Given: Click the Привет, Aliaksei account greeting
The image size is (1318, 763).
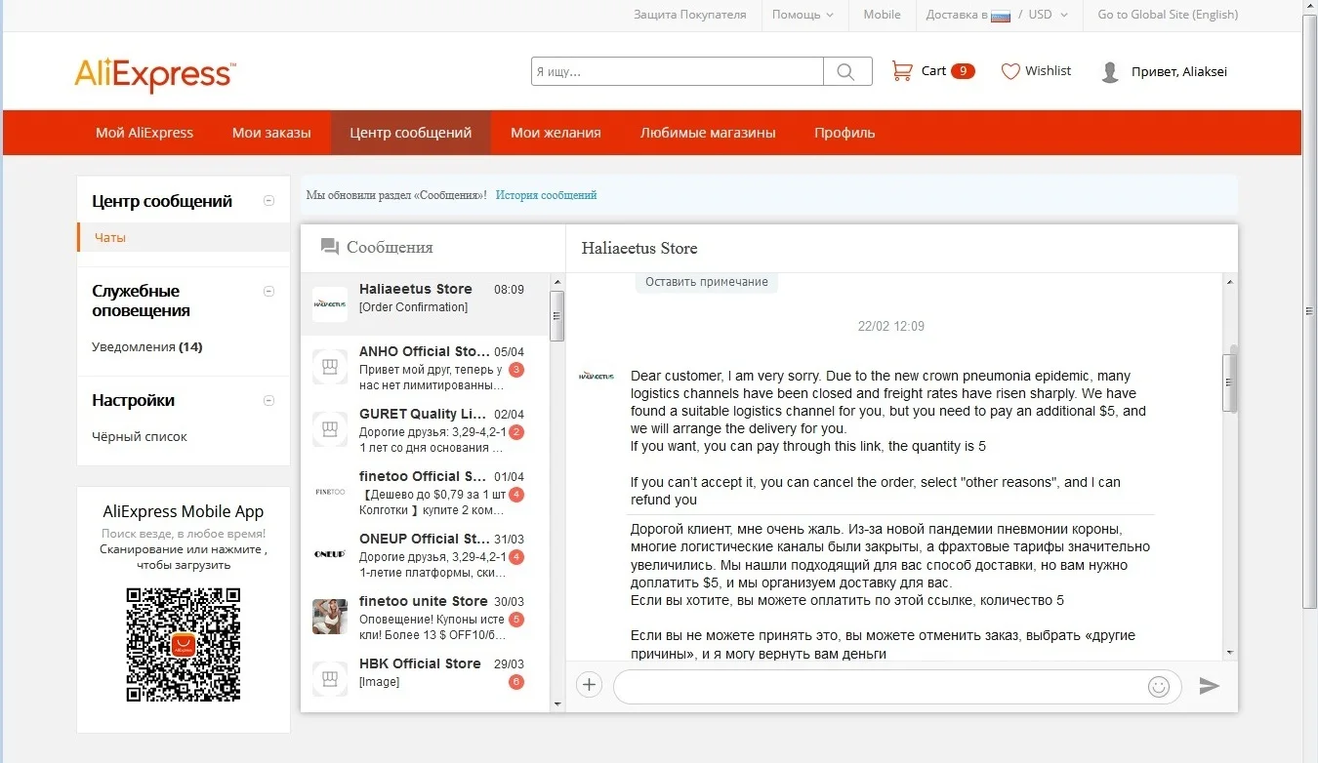Looking at the screenshot, I should tap(1179, 71).
